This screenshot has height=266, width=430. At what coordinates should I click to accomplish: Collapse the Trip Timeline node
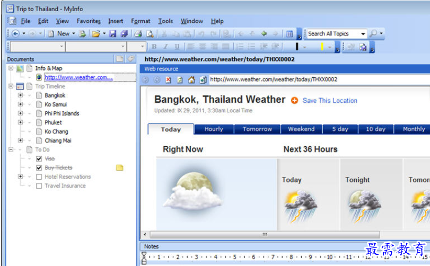11,86
